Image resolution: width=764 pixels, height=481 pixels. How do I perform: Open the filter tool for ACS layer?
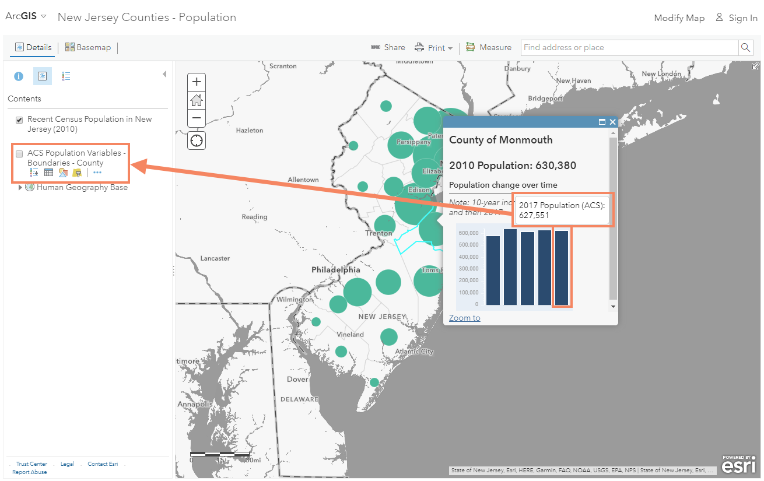(76, 173)
